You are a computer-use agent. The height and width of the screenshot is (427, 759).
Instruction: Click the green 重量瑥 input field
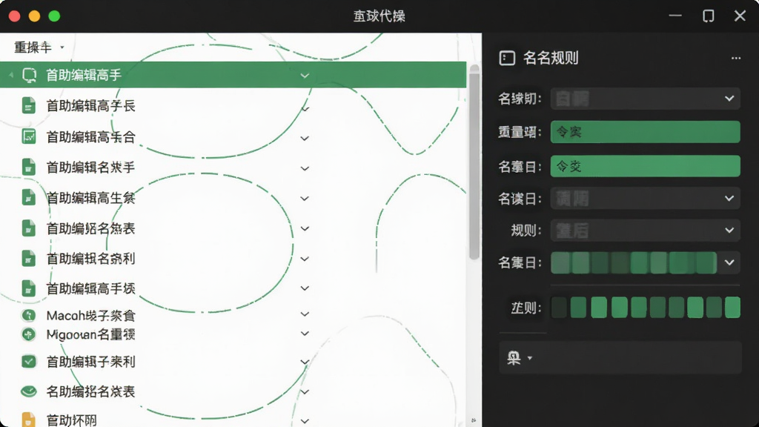646,132
